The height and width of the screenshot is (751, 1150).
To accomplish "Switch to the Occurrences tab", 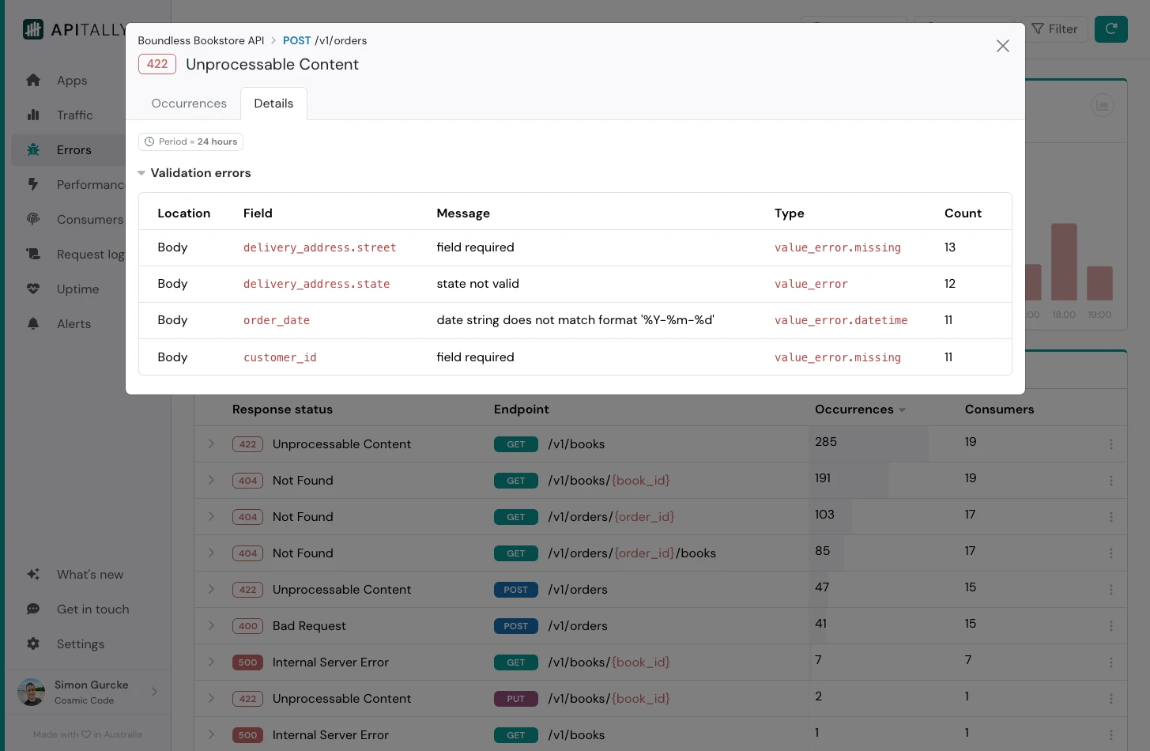I will click(189, 104).
